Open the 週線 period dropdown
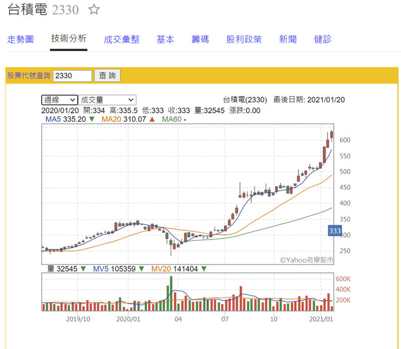The height and width of the screenshot is (349, 401). pos(60,99)
